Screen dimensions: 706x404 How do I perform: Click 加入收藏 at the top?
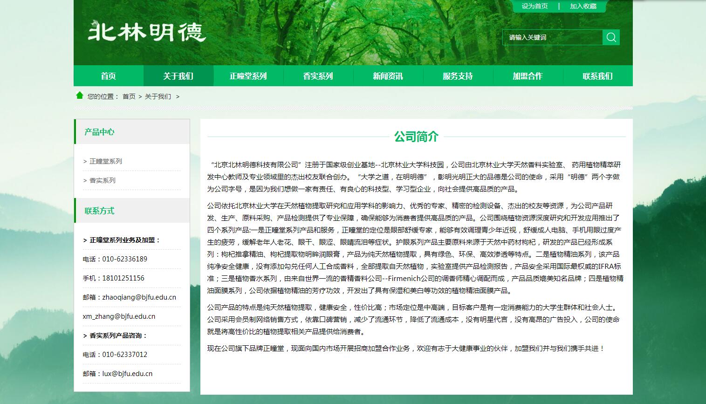click(x=583, y=6)
